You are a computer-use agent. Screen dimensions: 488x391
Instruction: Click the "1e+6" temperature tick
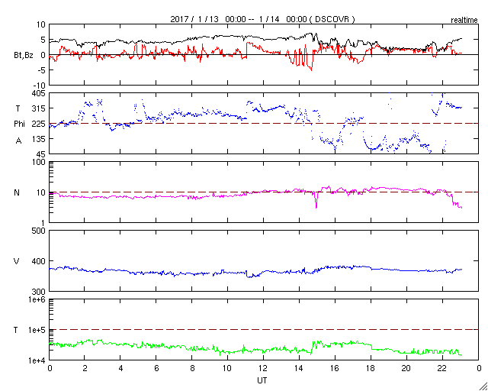coord(37,299)
